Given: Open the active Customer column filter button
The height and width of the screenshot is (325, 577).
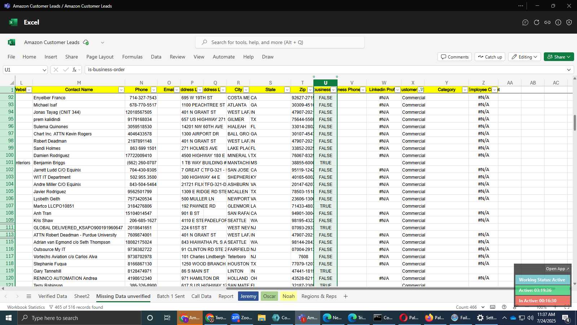Looking at the screenshot, I should (x=420, y=90).
